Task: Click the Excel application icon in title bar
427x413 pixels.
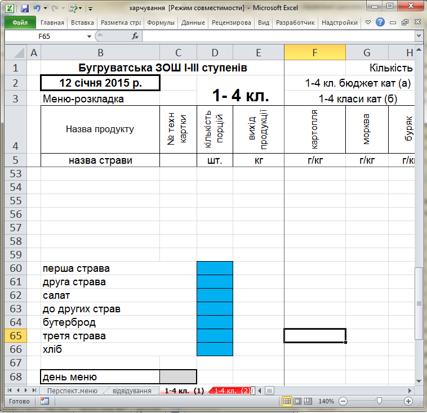Action: coord(10,8)
